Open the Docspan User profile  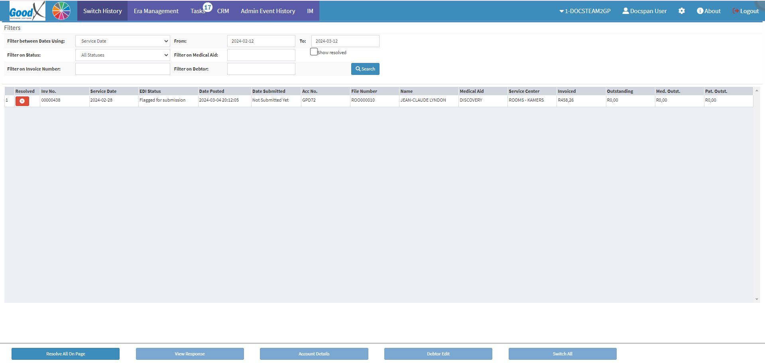click(644, 11)
